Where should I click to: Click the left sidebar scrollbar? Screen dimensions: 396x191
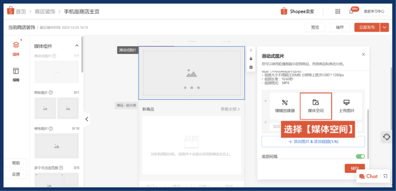pyautogui.click(x=82, y=55)
